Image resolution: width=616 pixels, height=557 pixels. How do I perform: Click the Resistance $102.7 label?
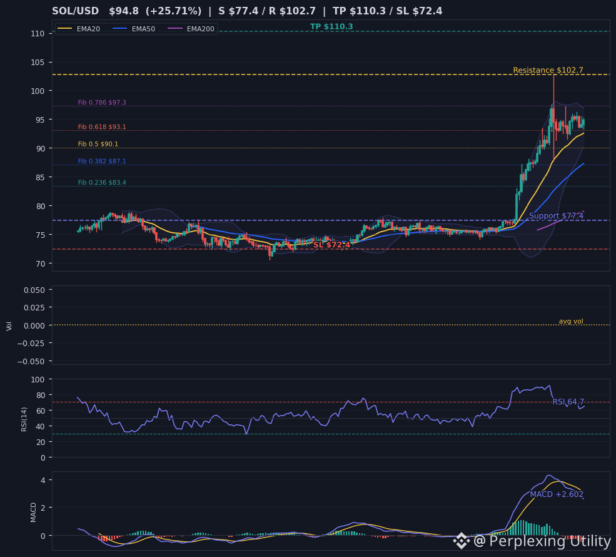pyautogui.click(x=548, y=70)
